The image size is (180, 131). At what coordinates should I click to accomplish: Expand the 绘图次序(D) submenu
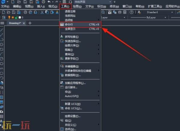[x=80, y=45]
